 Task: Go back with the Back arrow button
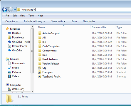(5, 10)
